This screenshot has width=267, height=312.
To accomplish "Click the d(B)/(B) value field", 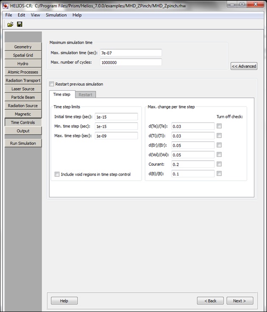I will (193, 173).
